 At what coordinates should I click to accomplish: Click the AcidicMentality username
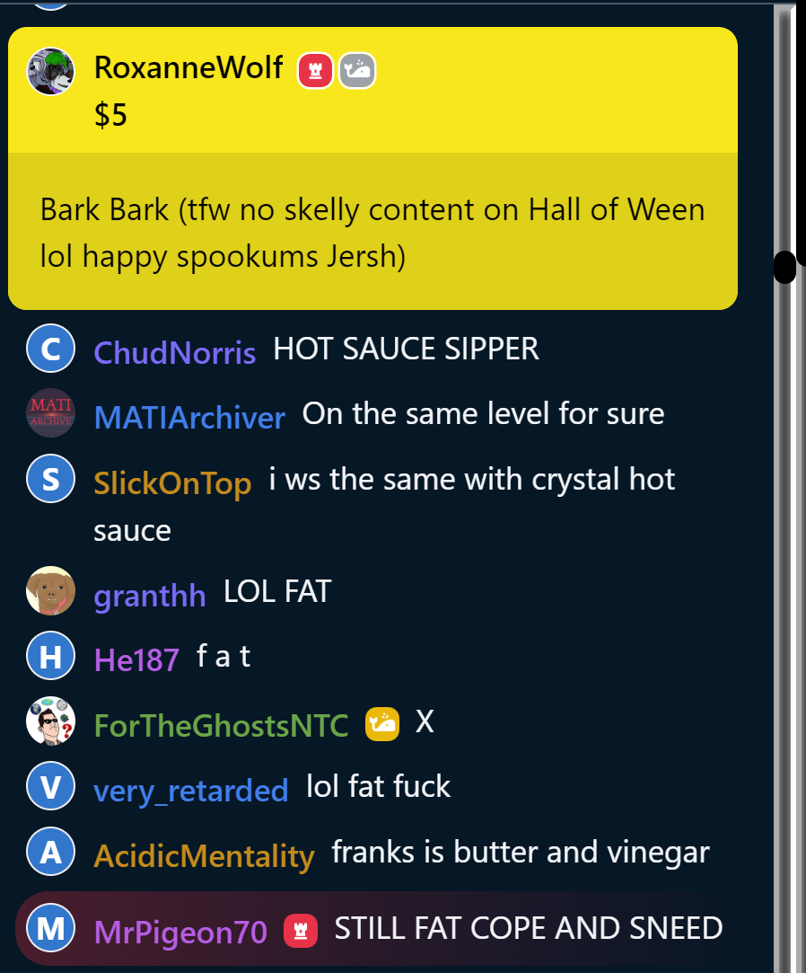[x=204, y=856]
